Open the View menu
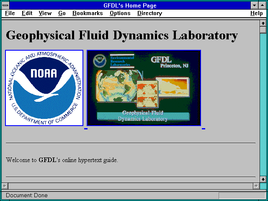This screenshot has width=268, height=201. click(45, 13)
